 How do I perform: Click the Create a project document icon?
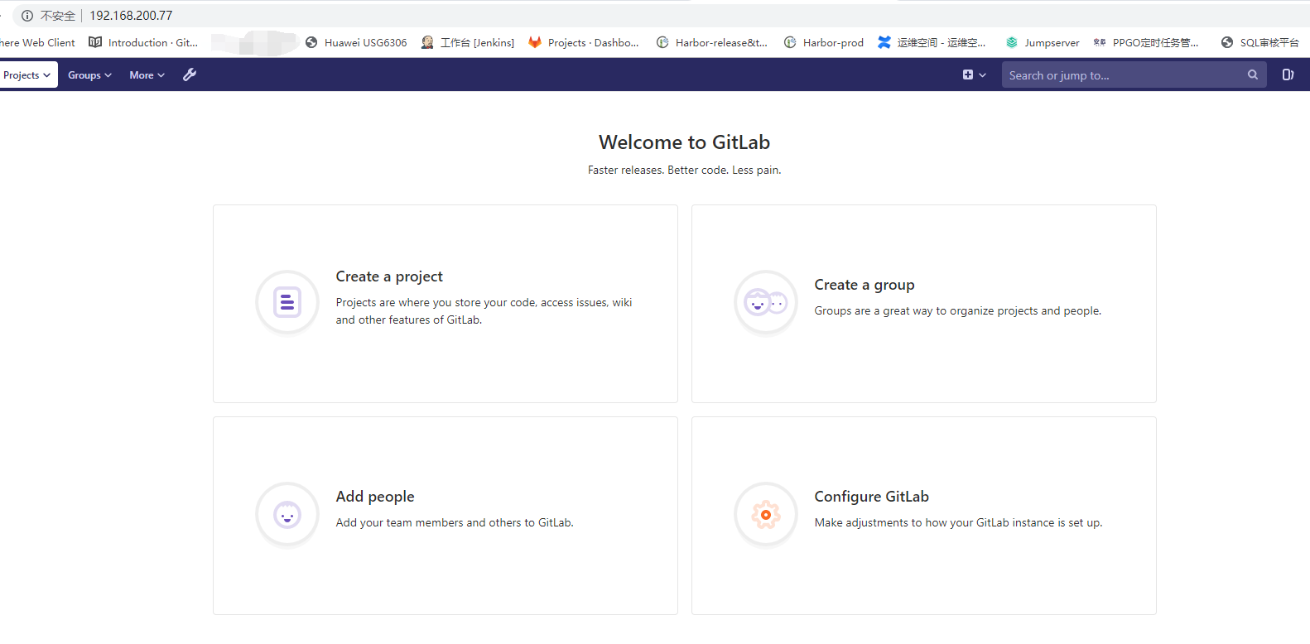pyautogui.click(x=287, y=302)
